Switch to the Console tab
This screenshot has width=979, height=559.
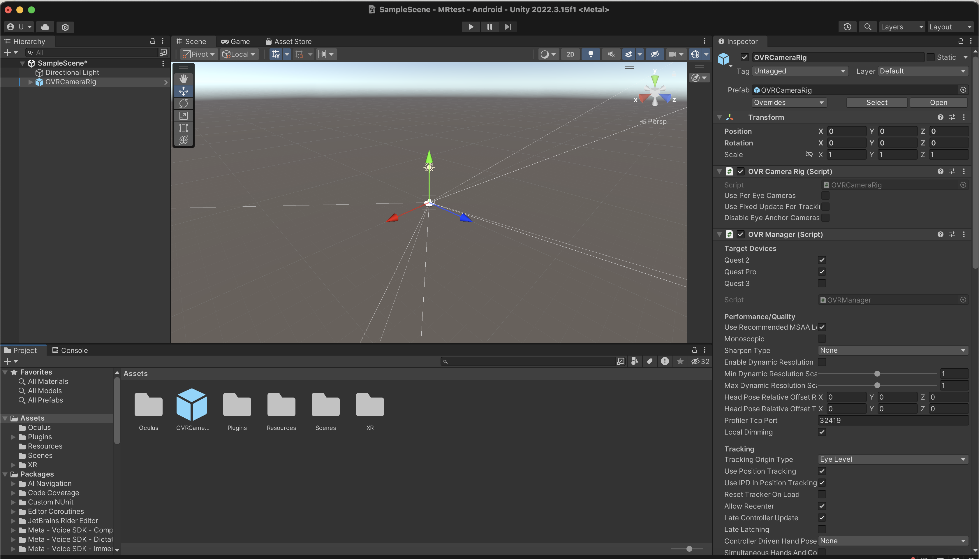pos(71,350)
